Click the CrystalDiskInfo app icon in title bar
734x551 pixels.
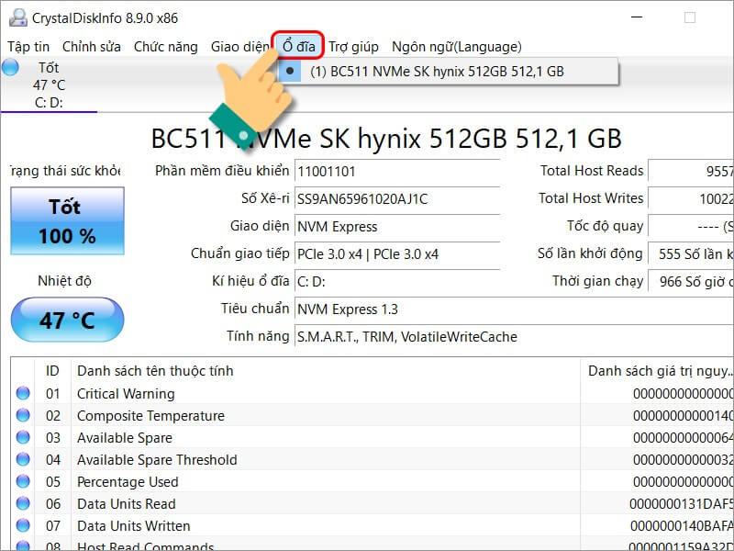click(17, 17)
